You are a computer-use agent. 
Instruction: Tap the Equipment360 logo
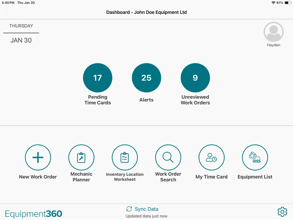point(33,214)
